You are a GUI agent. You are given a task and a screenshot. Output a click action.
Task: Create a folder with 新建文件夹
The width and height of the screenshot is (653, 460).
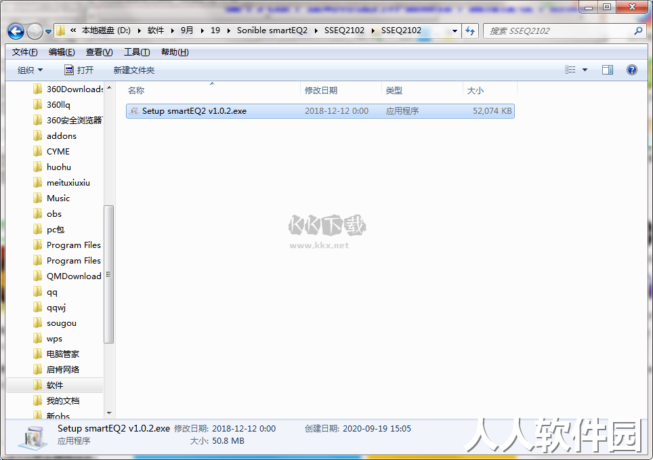tap(134, 70)
